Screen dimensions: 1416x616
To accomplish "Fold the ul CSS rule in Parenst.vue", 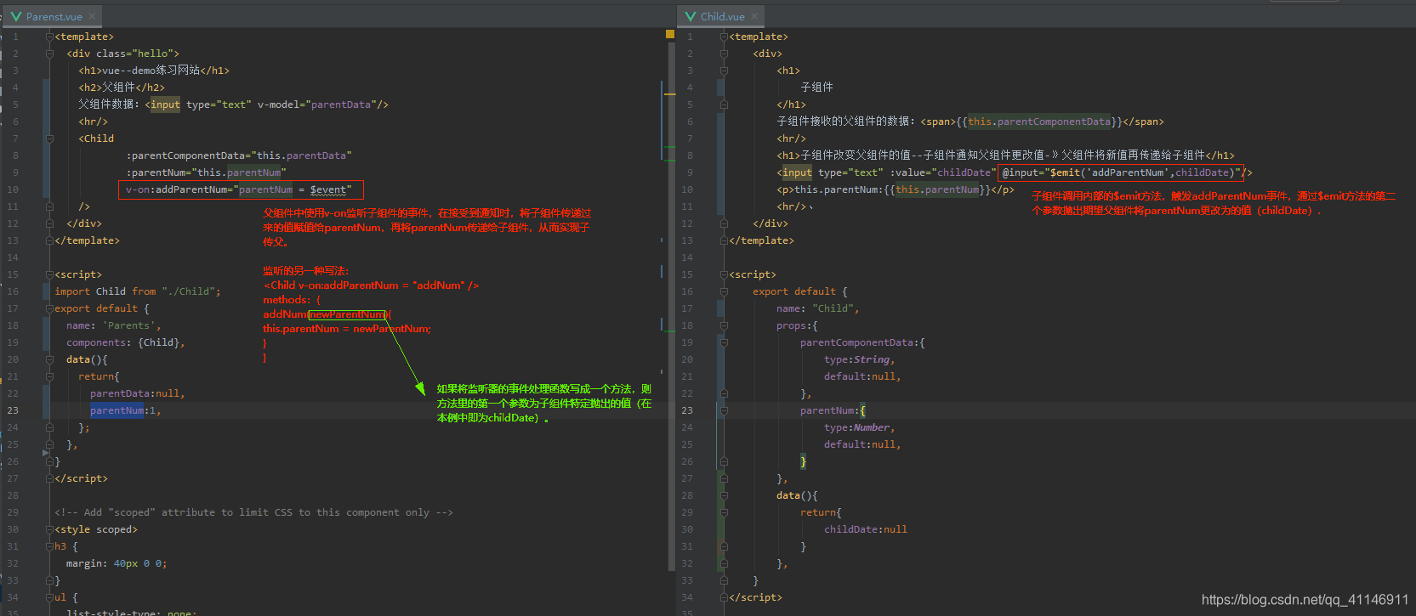I will click(x=50, y=597).
